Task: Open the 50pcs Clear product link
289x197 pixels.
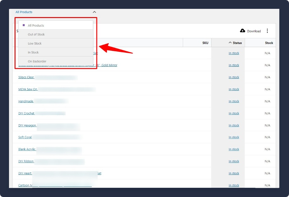Action: (26, 77)
